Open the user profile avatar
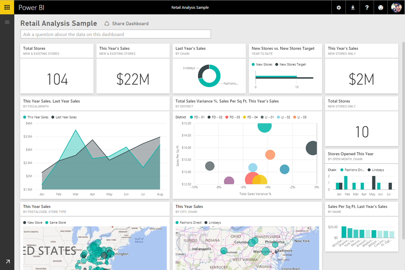405x270 pixels. (396, 8)
